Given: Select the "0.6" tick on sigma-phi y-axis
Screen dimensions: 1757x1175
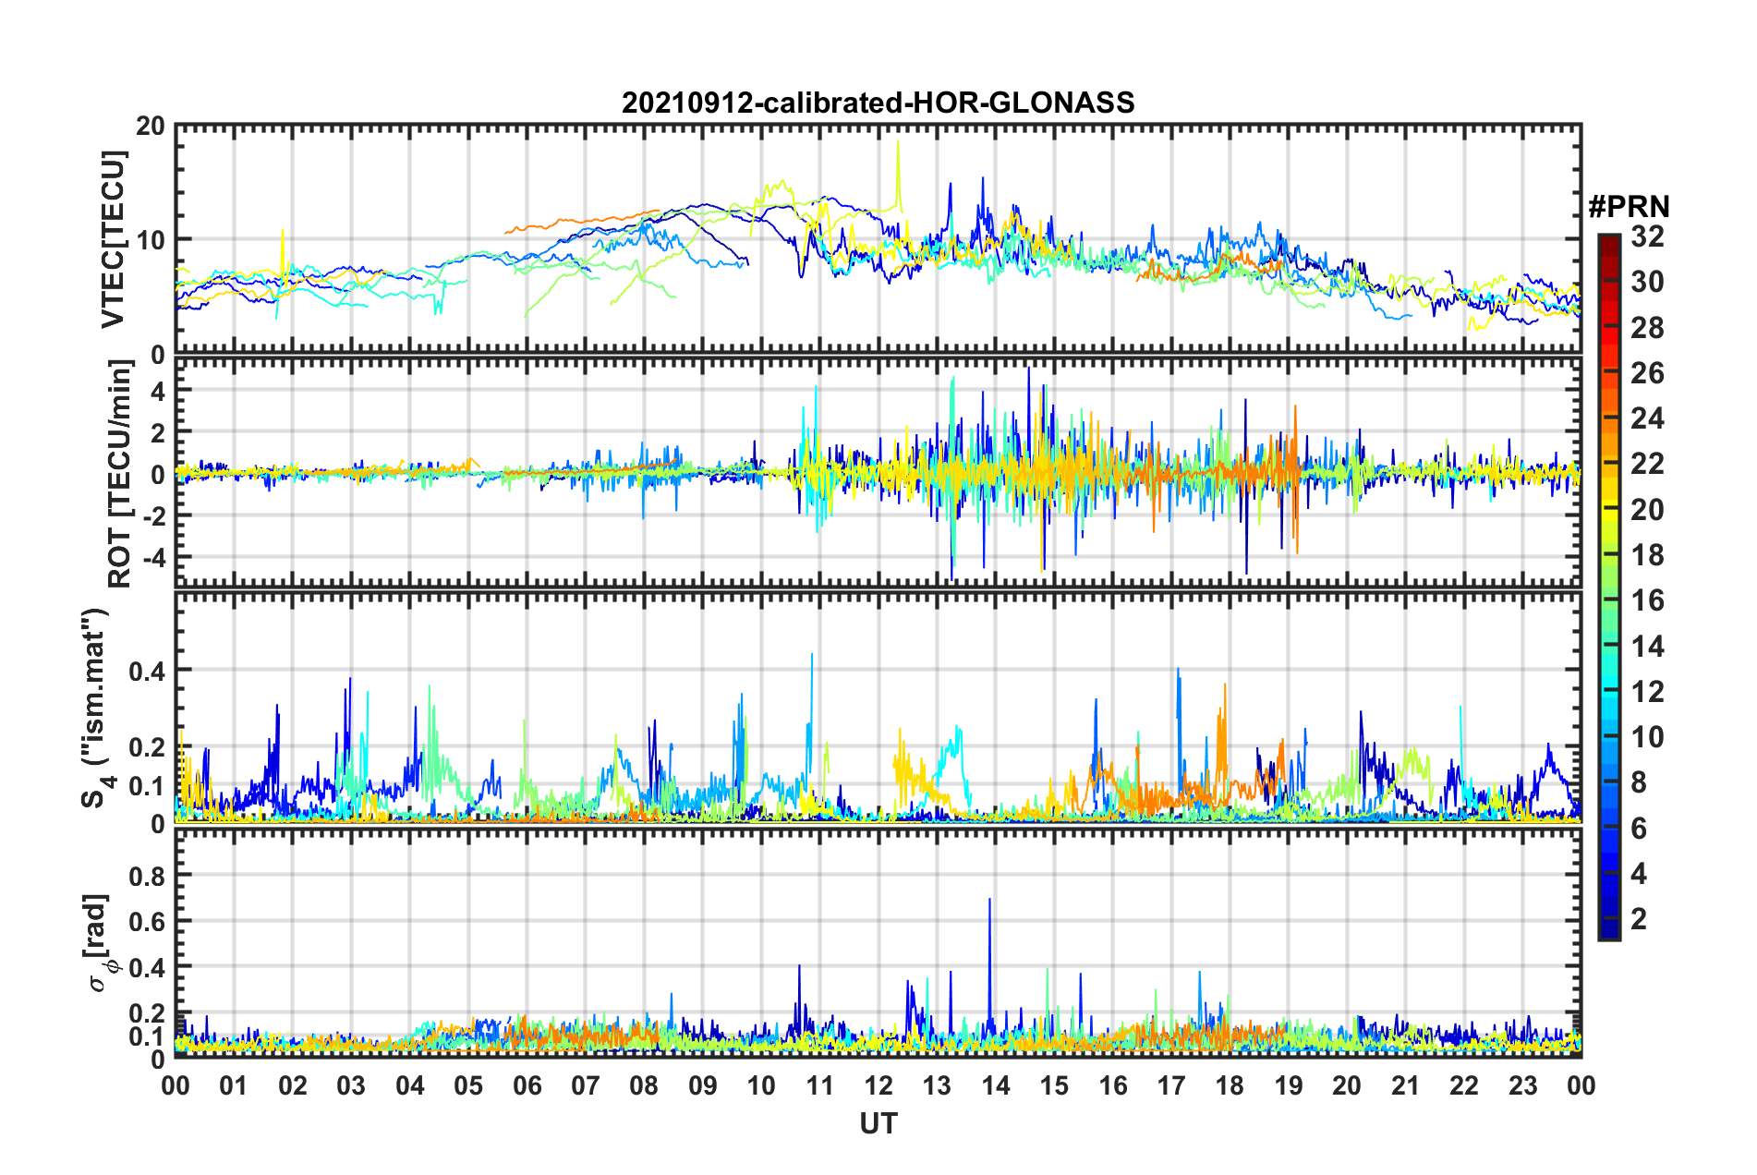Looking at the screenshot, I should pos(148,921).
